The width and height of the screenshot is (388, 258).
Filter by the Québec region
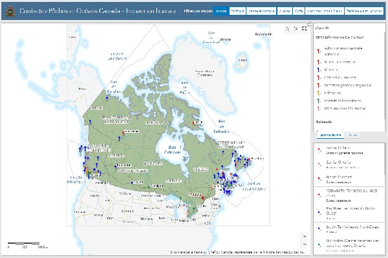coord(284,12)
